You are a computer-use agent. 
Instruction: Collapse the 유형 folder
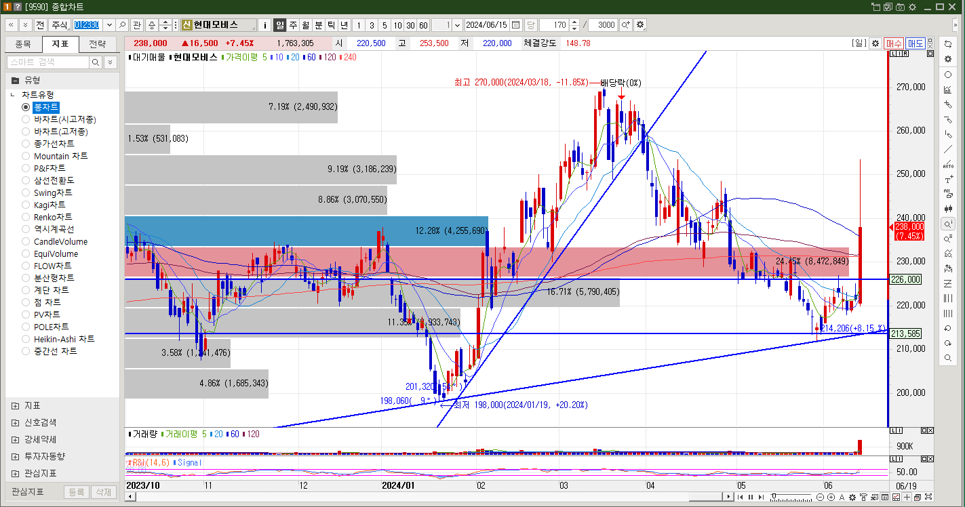tap(15, 80)
